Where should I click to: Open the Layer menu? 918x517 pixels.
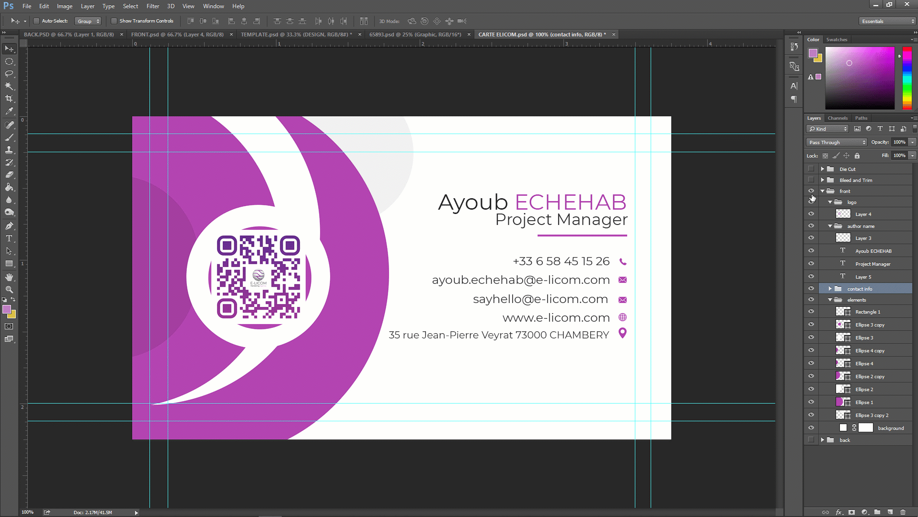click(x=88, y=6)
